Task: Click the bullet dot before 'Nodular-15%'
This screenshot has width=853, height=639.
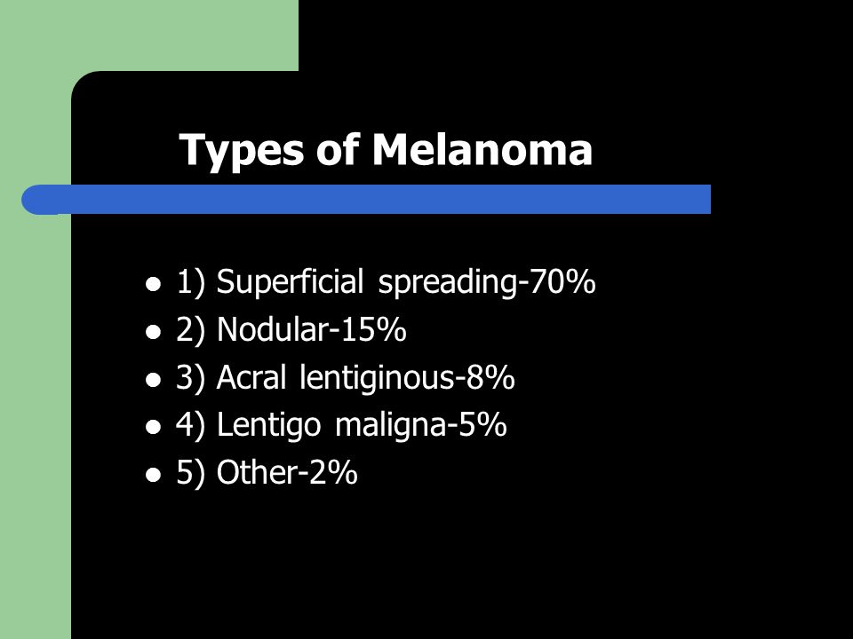Action: [154, 331]
